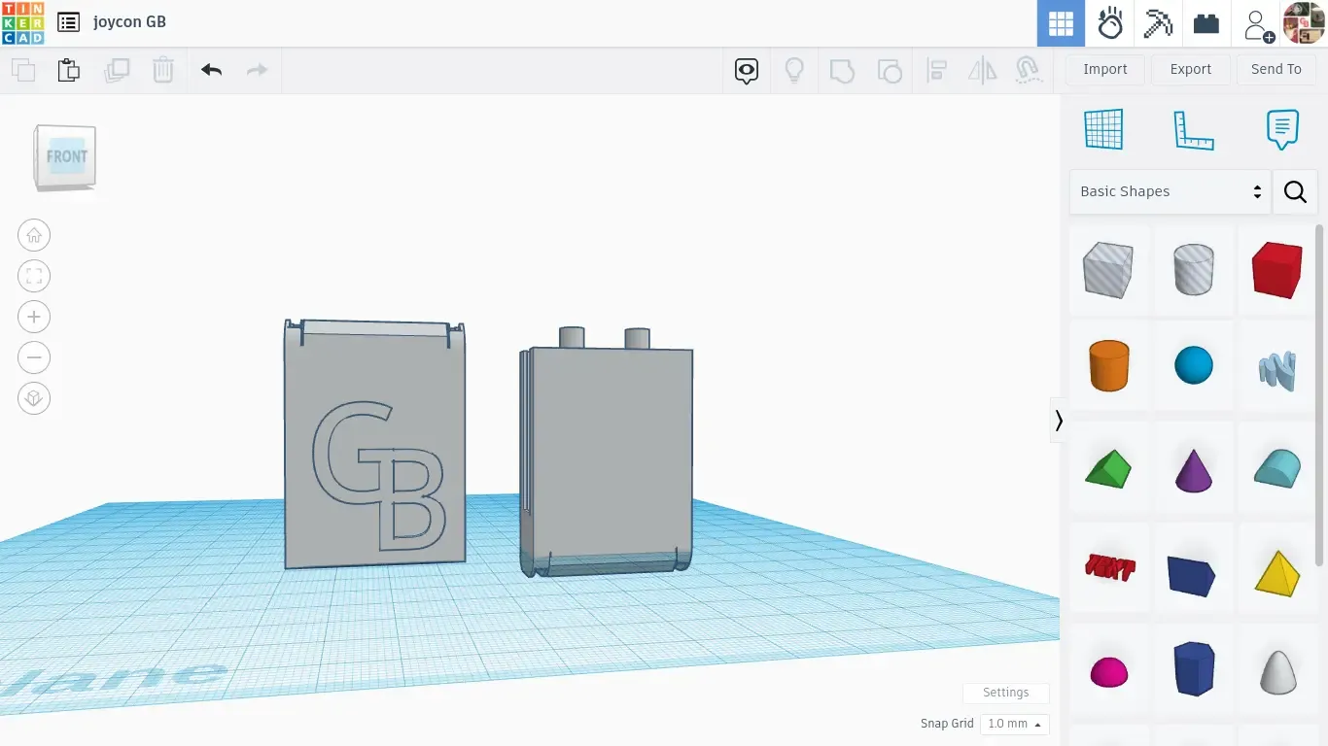
Task: Click the Send To button
Action: click(1276, 69)
